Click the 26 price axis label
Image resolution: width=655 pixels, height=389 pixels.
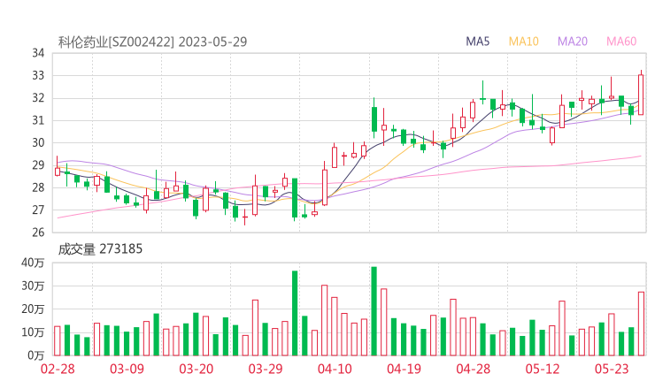[x=38, y=232]
